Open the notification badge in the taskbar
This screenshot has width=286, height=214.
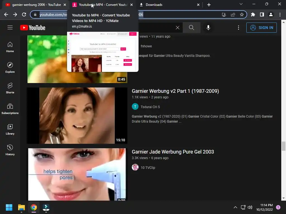click(x=278, y=207)
